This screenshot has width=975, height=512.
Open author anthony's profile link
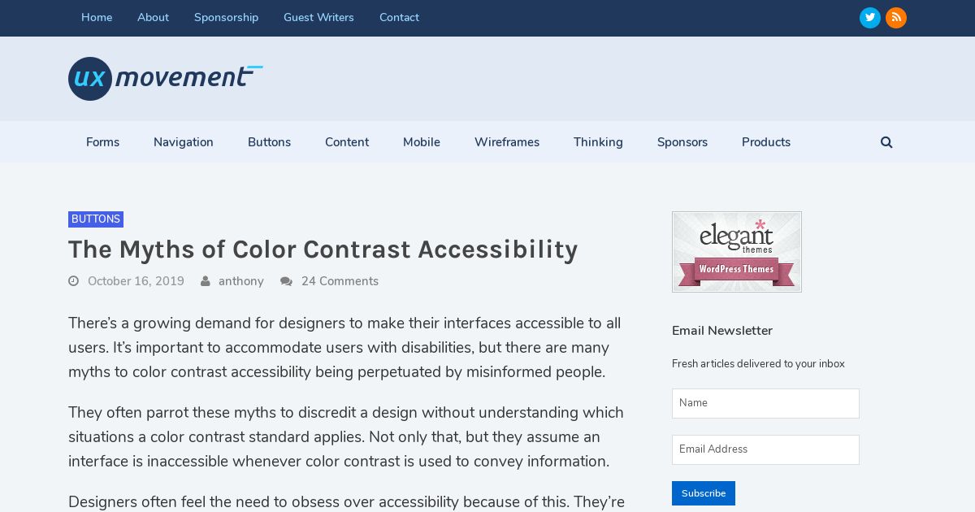pos(241,281)
